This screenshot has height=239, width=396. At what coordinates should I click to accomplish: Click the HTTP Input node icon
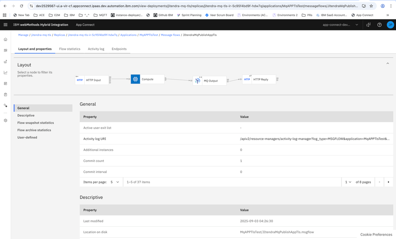point(80,80)
